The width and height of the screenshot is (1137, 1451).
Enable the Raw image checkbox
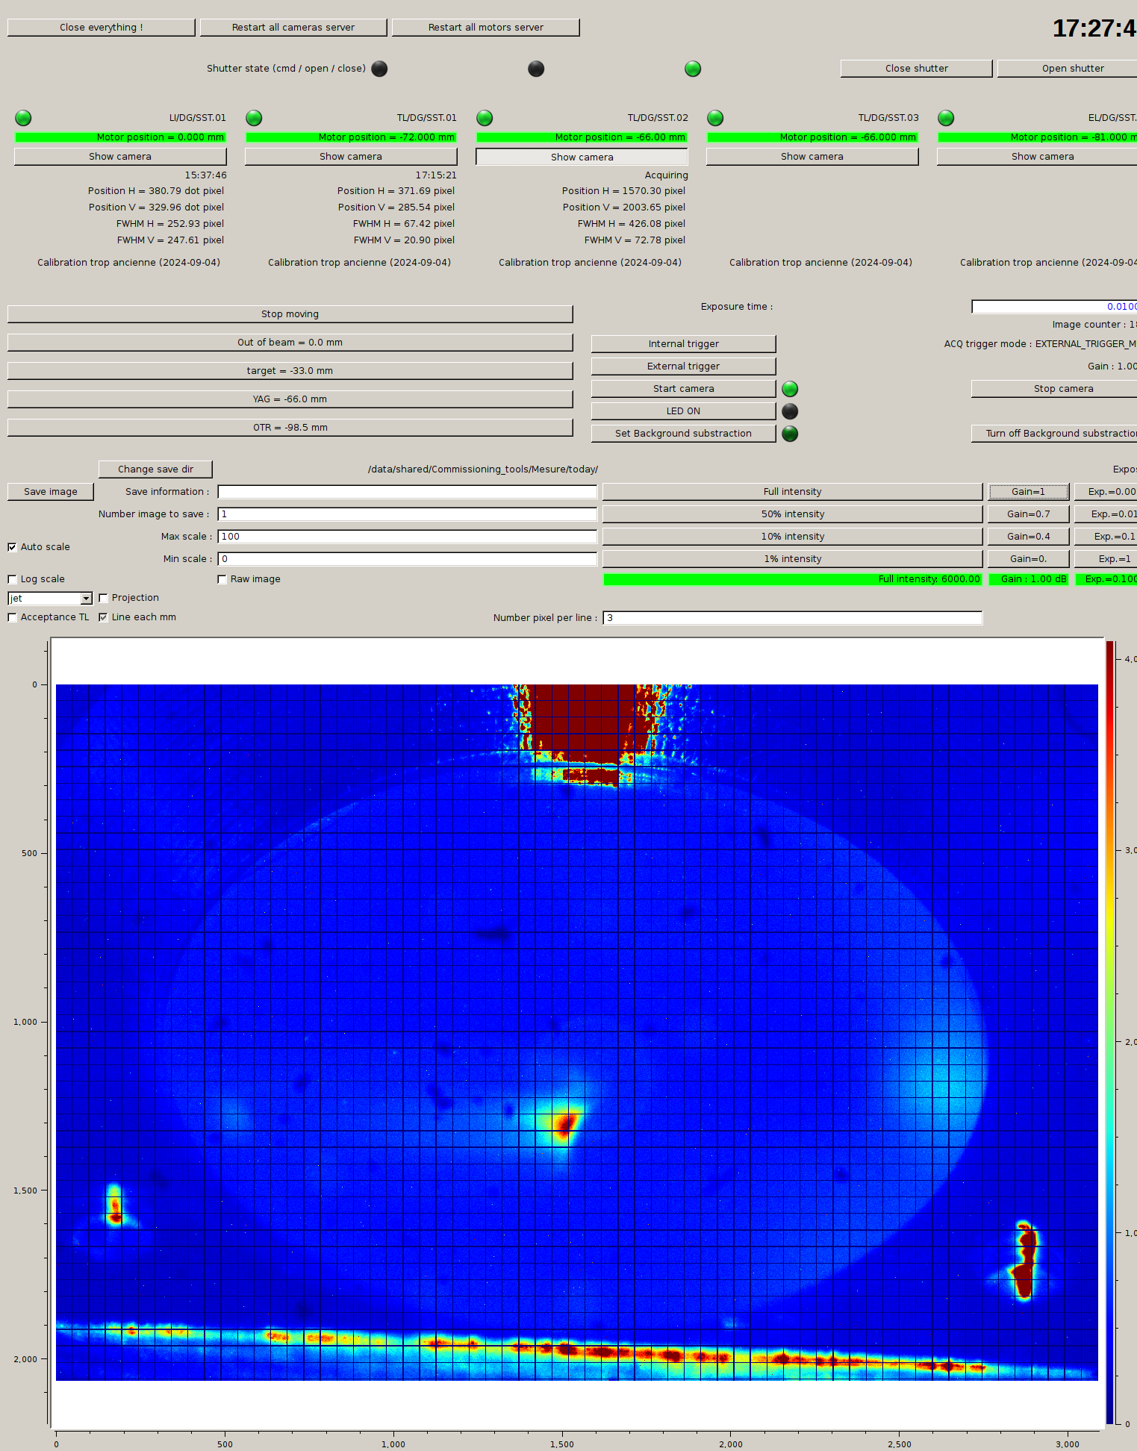(x=222, y=579)
